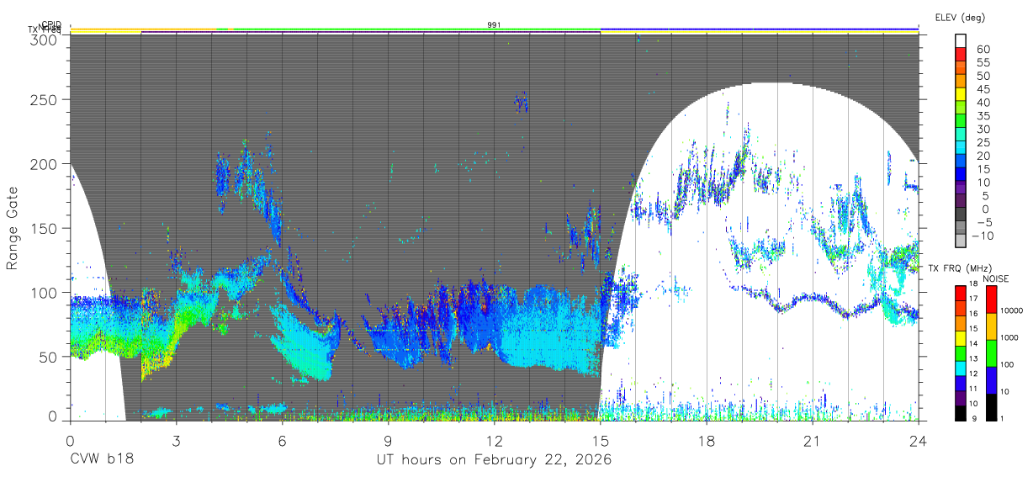Click the cyan segment of the ELEV color bar
The height and width of the screenshot is (477, 1033).
[961, 148]
